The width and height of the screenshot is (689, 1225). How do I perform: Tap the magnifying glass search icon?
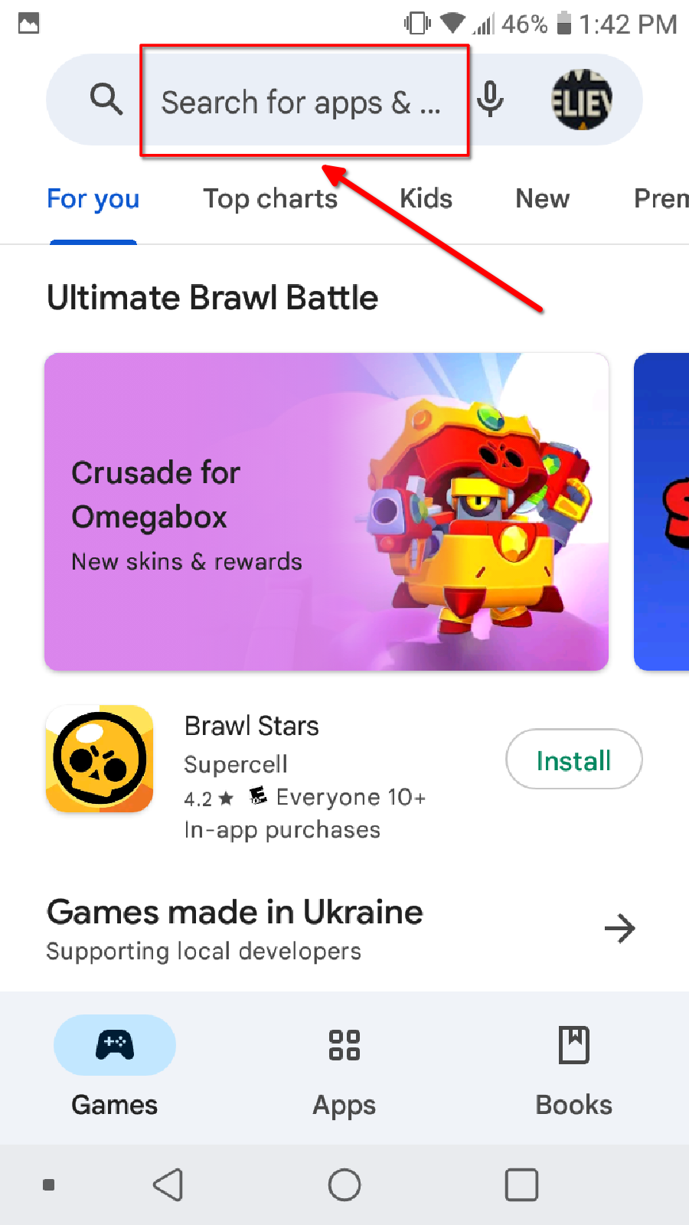106,100
